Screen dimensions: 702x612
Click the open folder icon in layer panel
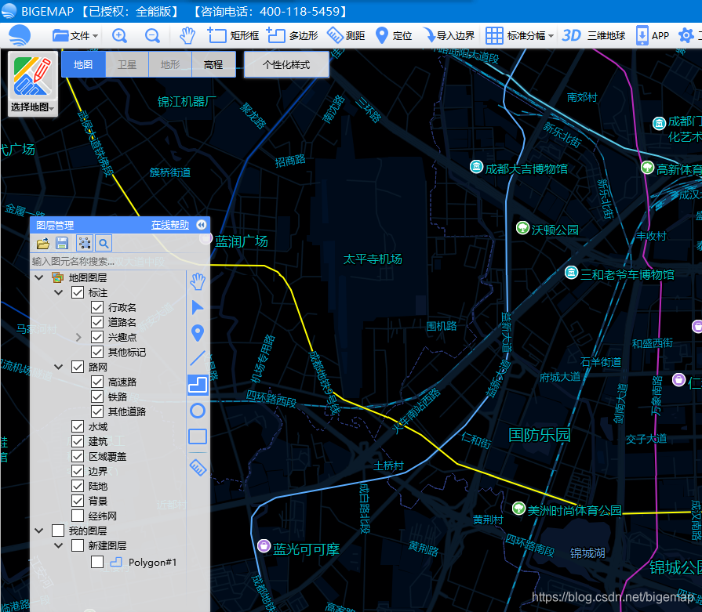tap(43, 244)
